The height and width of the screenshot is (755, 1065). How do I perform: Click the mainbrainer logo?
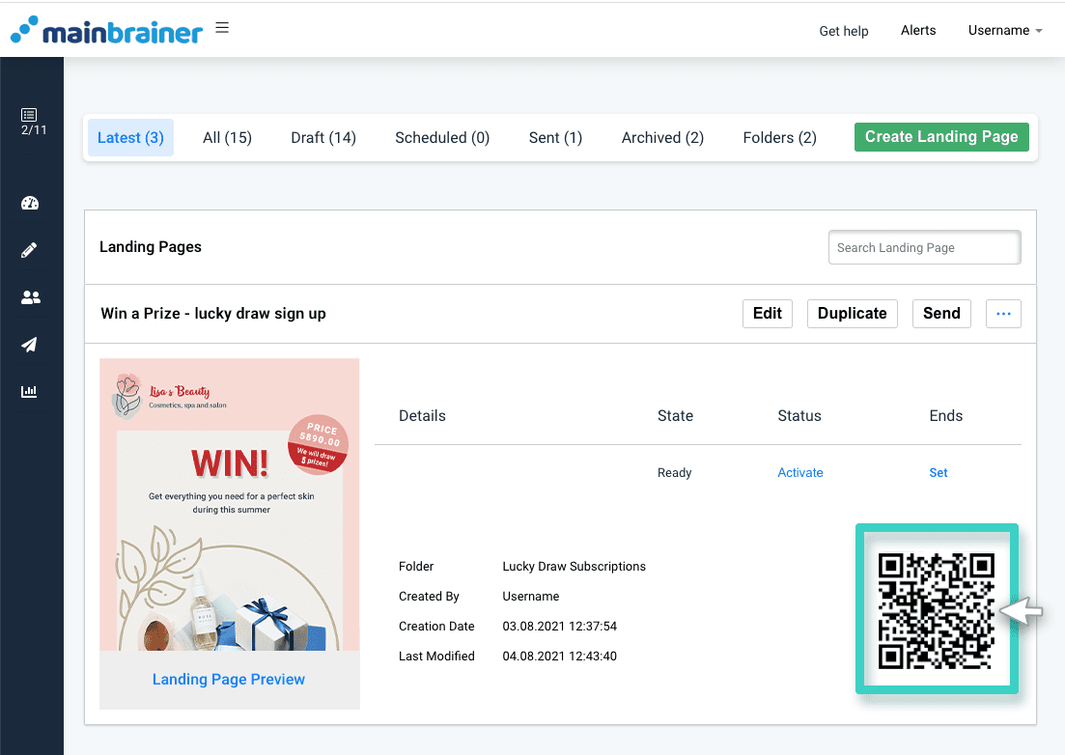(106, 31)
